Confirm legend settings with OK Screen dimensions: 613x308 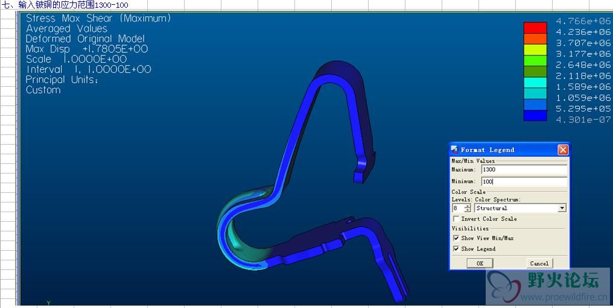pos(480,263)
